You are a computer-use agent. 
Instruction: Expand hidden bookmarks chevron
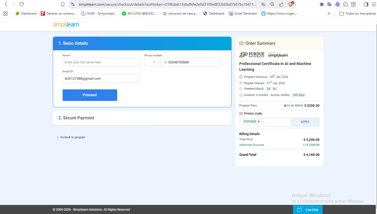[x=329, y=14]
